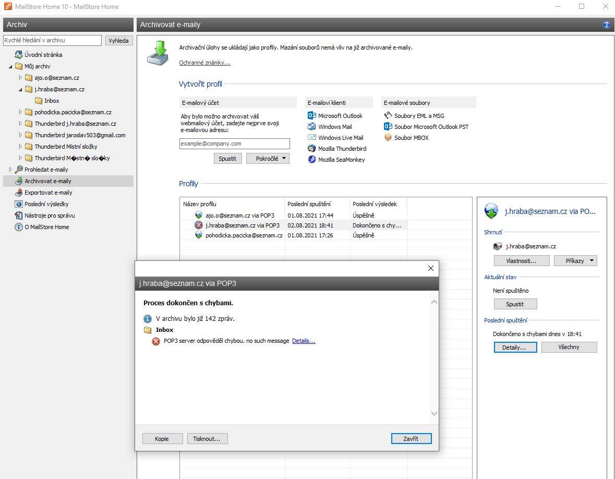Click the Všechny button
The image size is (615, 479).
569,347
